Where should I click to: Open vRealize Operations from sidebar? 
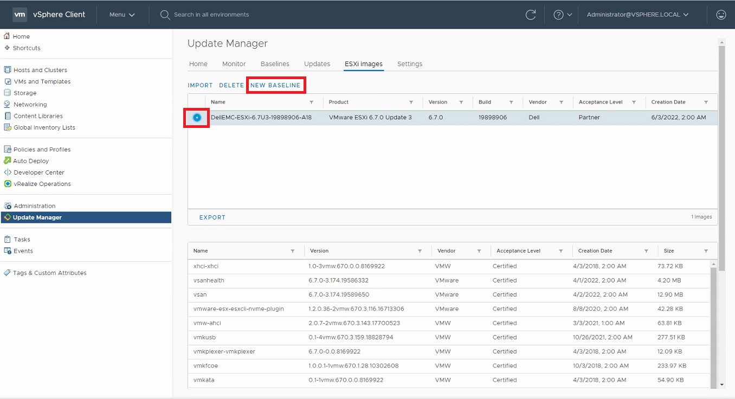(x=42, y=184)
